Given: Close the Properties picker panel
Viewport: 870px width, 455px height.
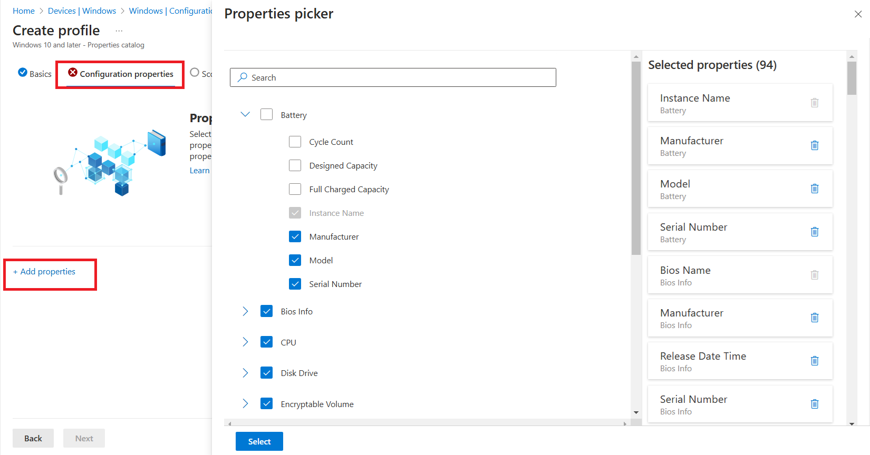Looking at the screenshot, I should click(x=858, y=14).
